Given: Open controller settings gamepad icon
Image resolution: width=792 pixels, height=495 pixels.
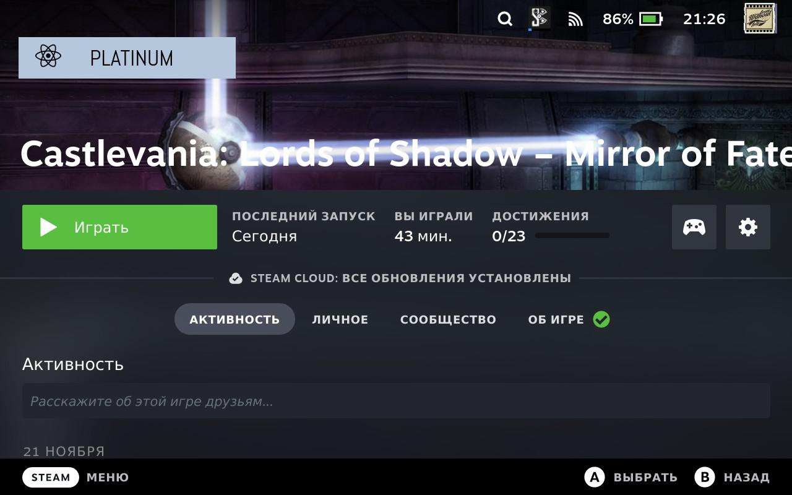Looking at the screenshot, I should 694,227.
